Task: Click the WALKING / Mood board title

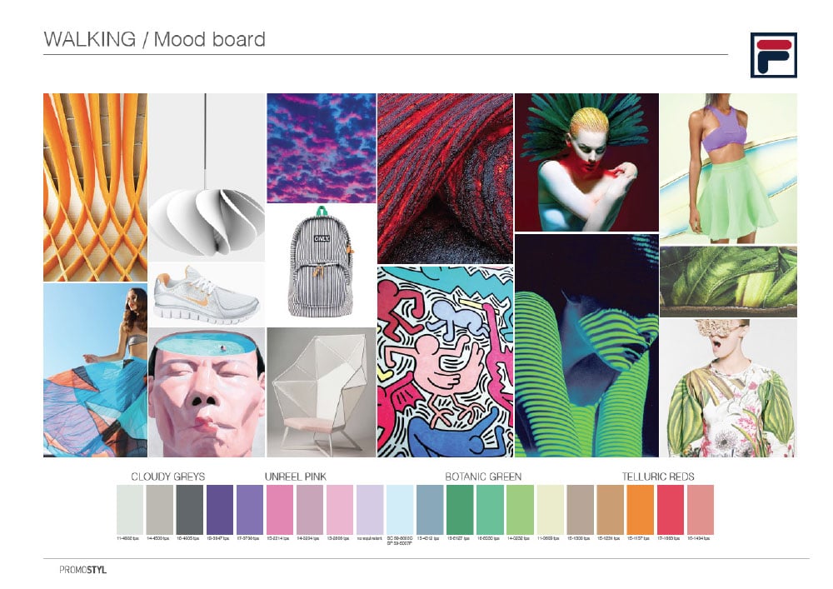Action: tap(155, 39)
